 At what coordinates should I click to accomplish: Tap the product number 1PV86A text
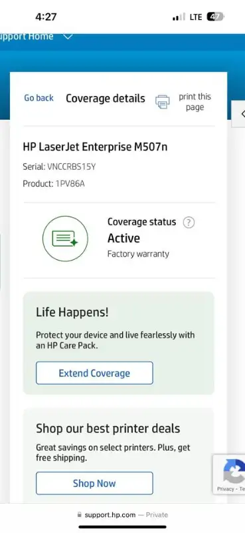[x=70, y=184]
